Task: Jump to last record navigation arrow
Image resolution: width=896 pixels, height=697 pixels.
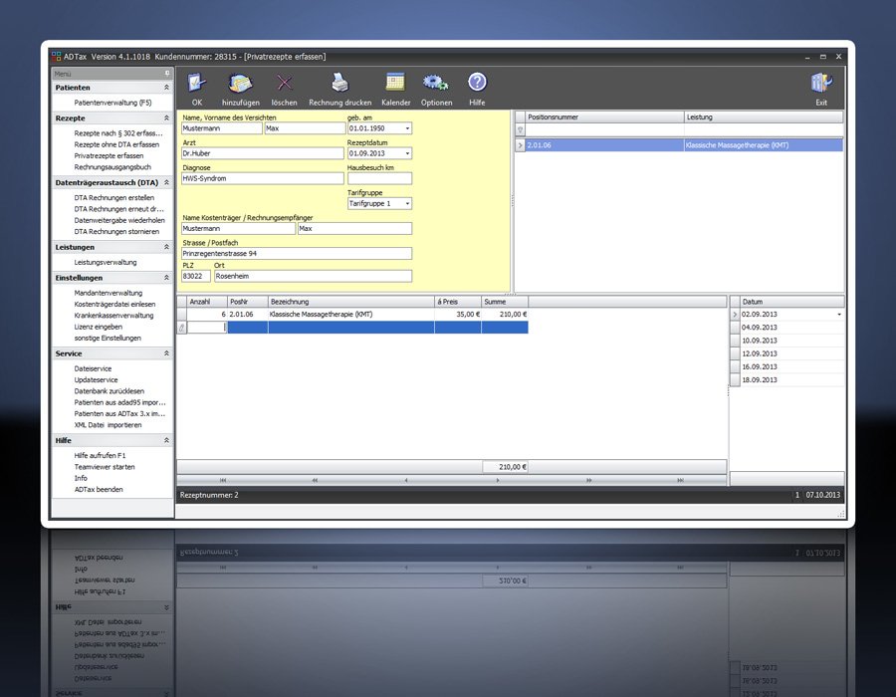Action: [x=680, y=481]
